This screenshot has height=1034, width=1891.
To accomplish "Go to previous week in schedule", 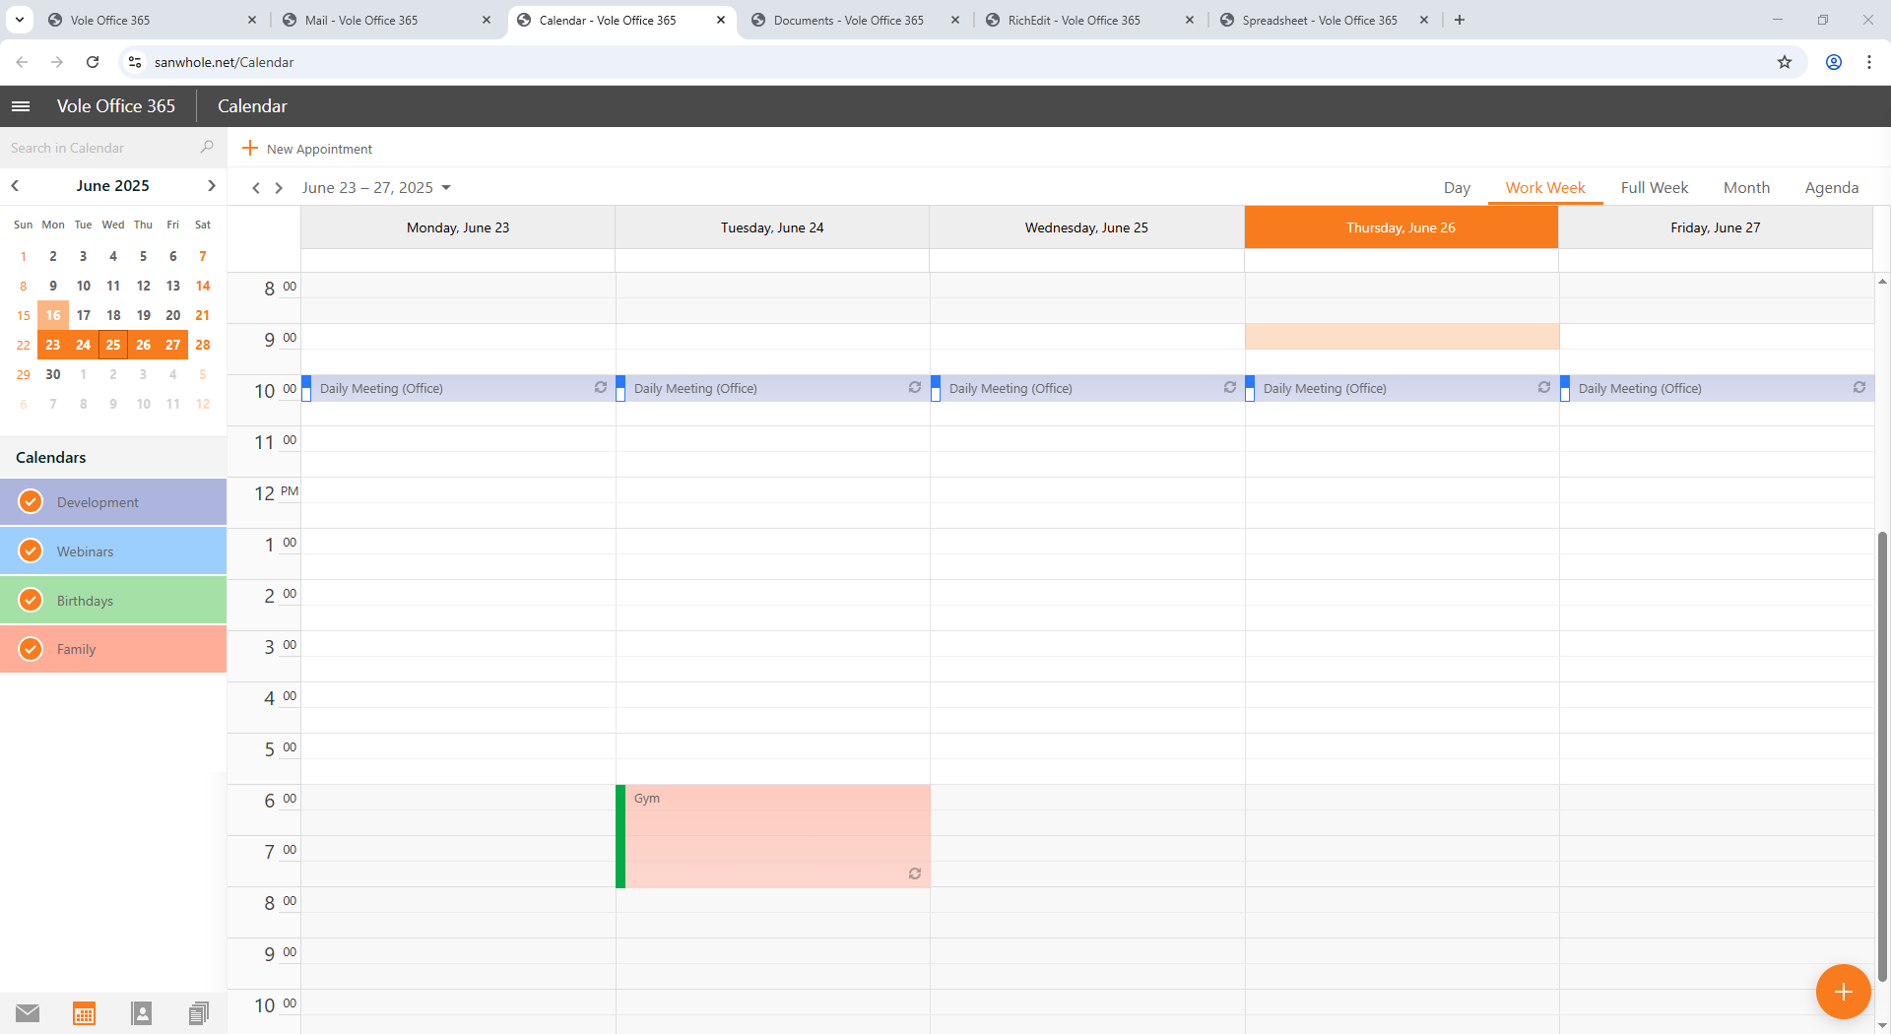I will (256, 188).
